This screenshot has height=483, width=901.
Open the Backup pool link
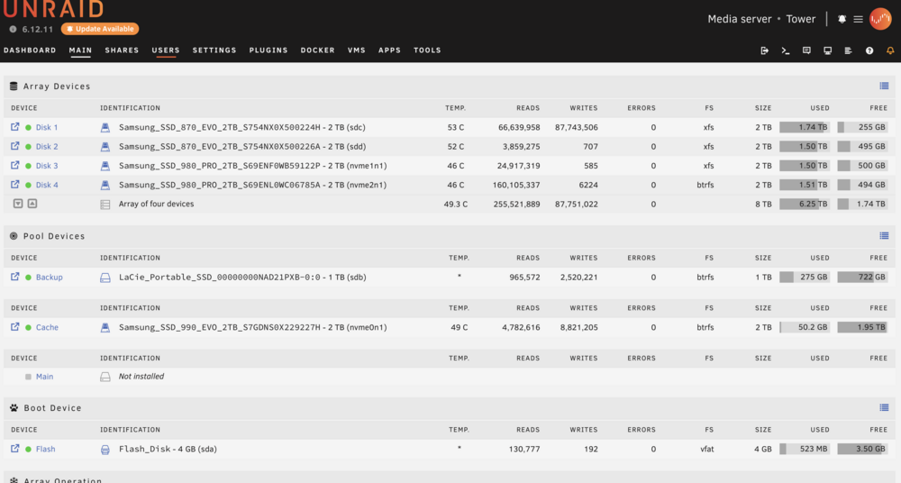click(x=49, y=278)
